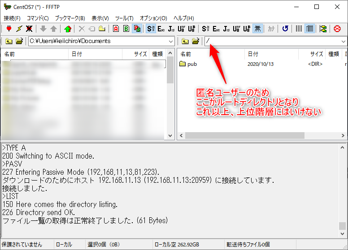Screen dimensions: 348x250
Task: Toggle the detail list view button
Action: tap(309, 29)
